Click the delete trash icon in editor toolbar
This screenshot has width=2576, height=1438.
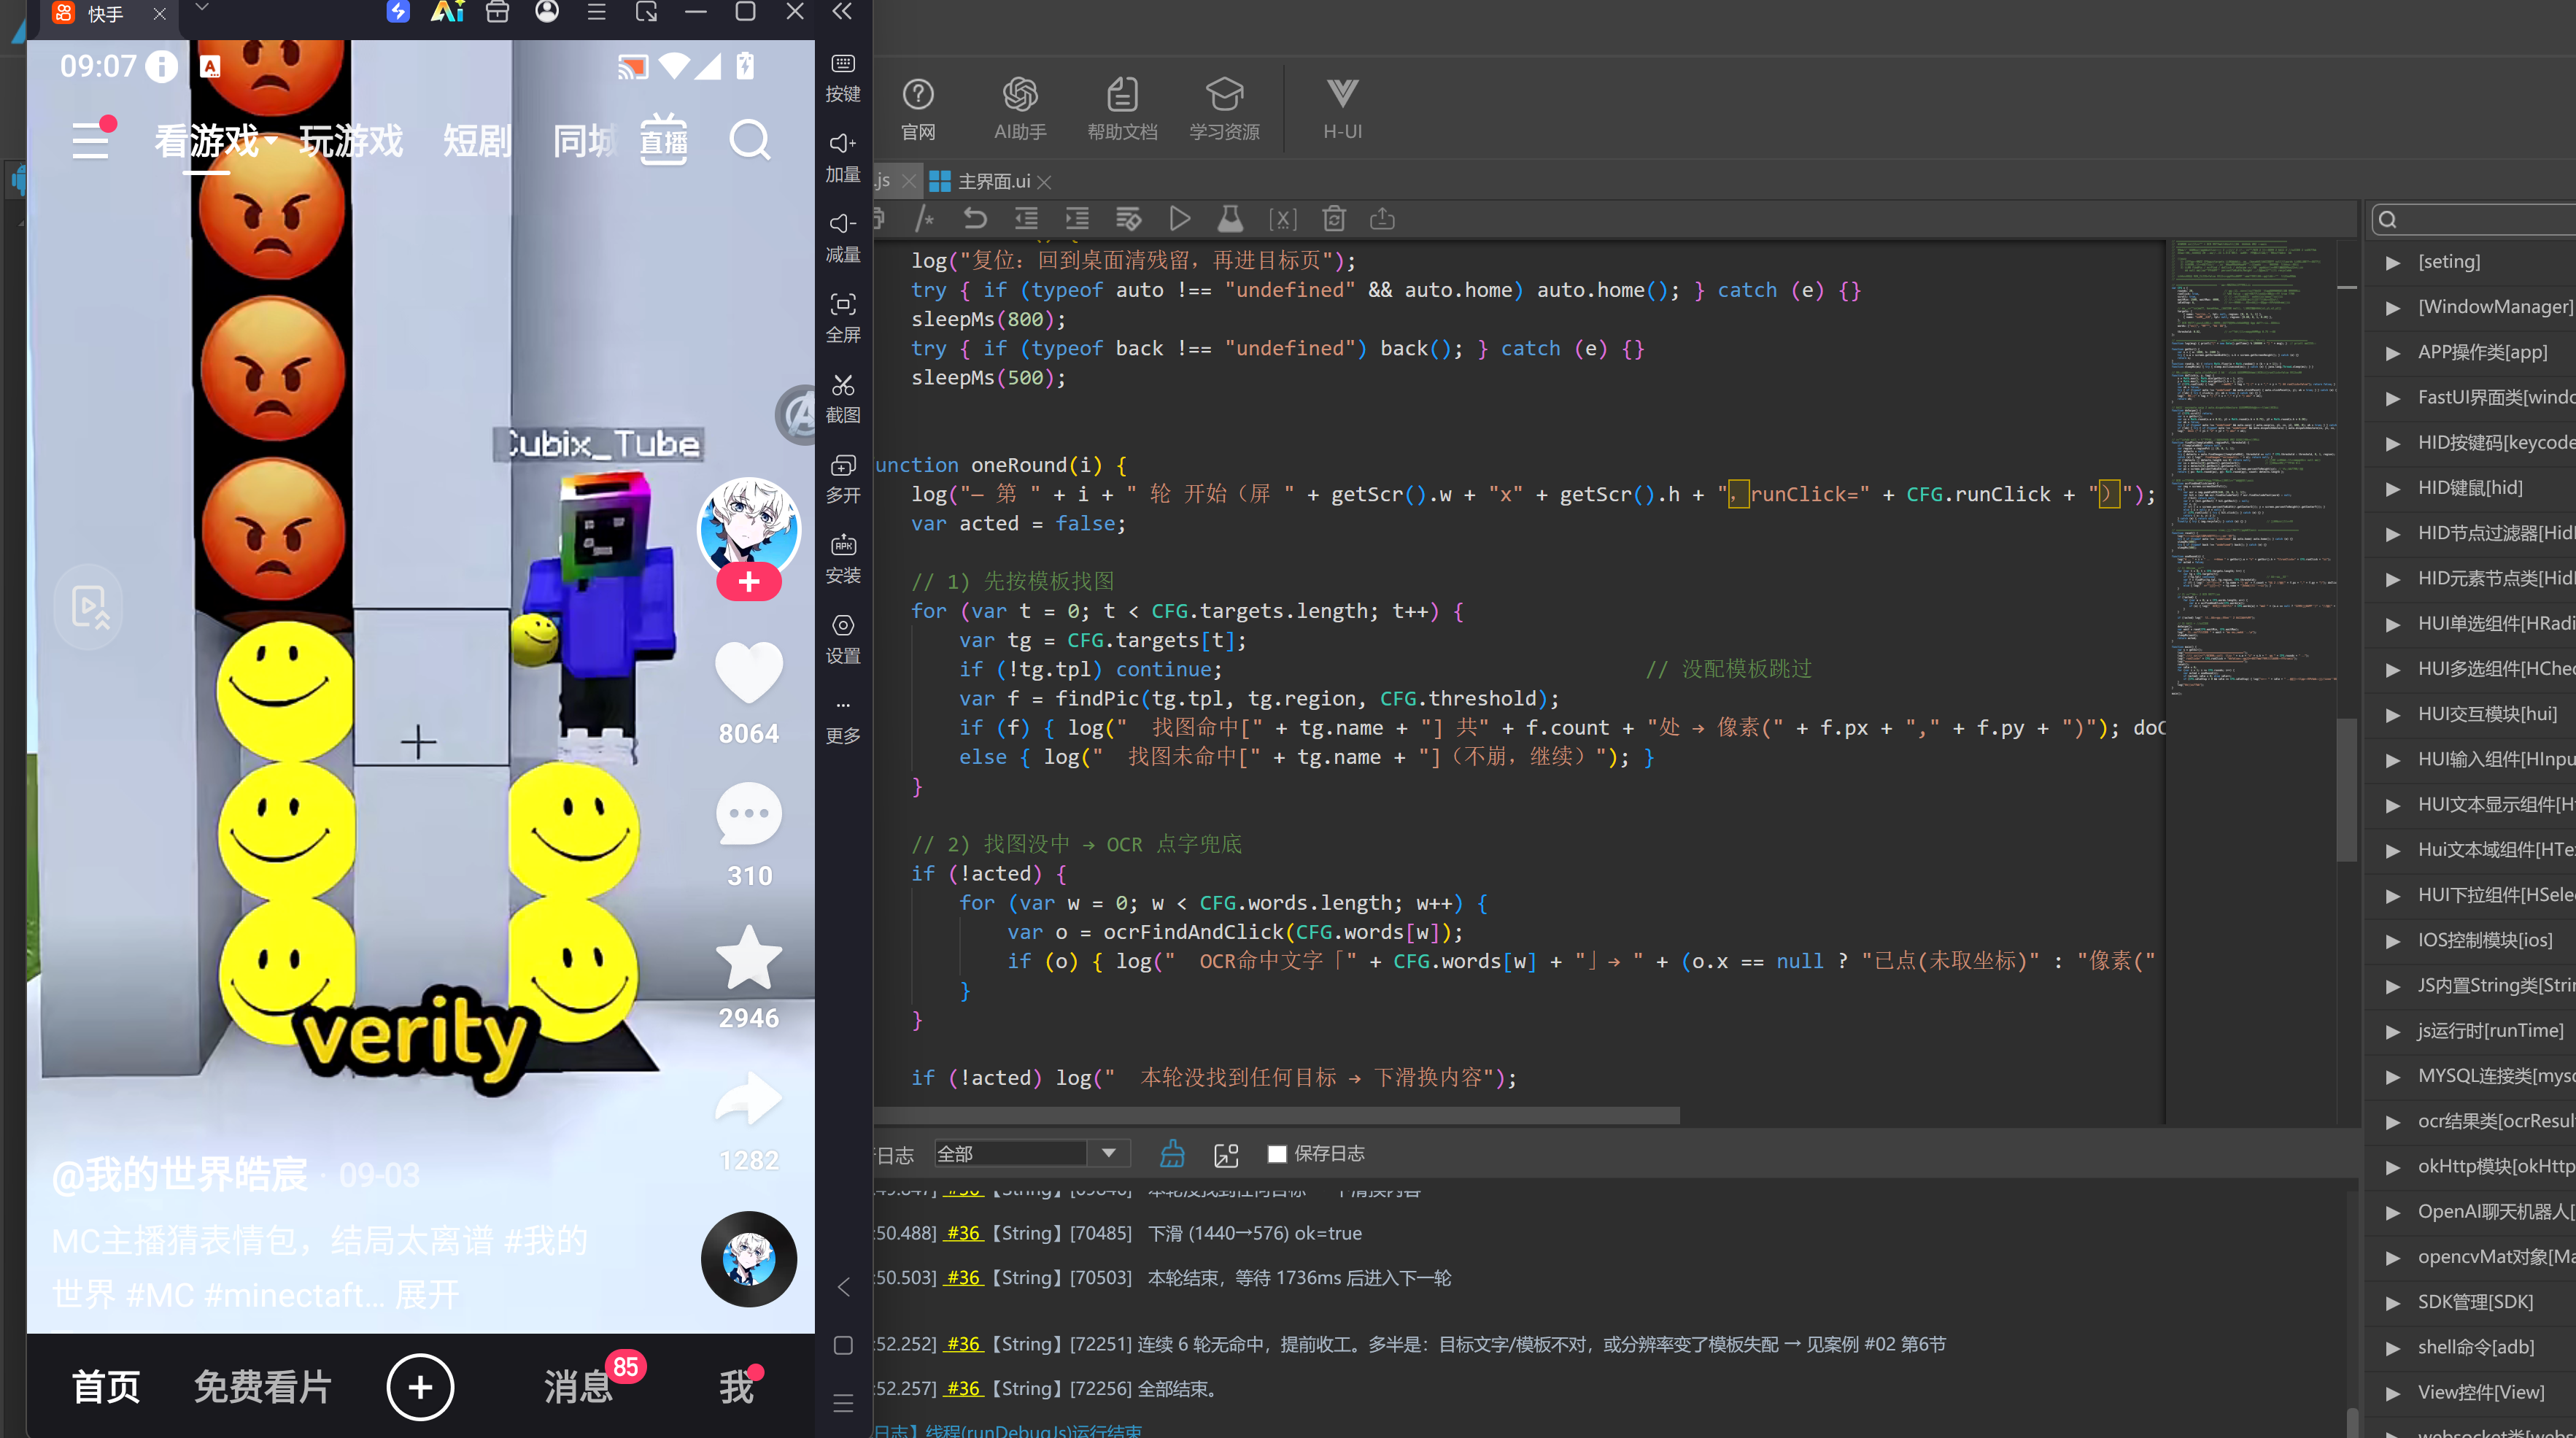[1334, 218]
